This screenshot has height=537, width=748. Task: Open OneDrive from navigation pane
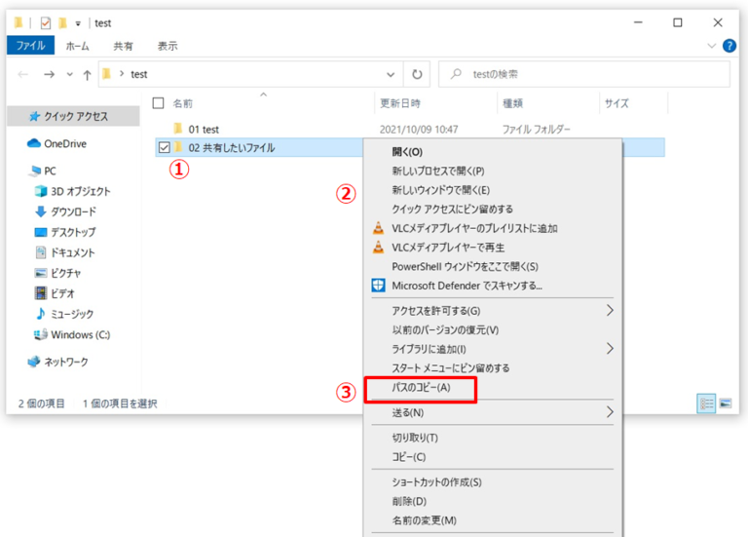tap(64, 143)
